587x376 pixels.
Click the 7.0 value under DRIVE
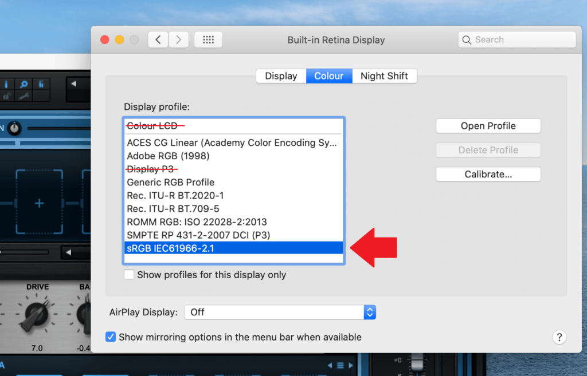(x=37, y=349)
